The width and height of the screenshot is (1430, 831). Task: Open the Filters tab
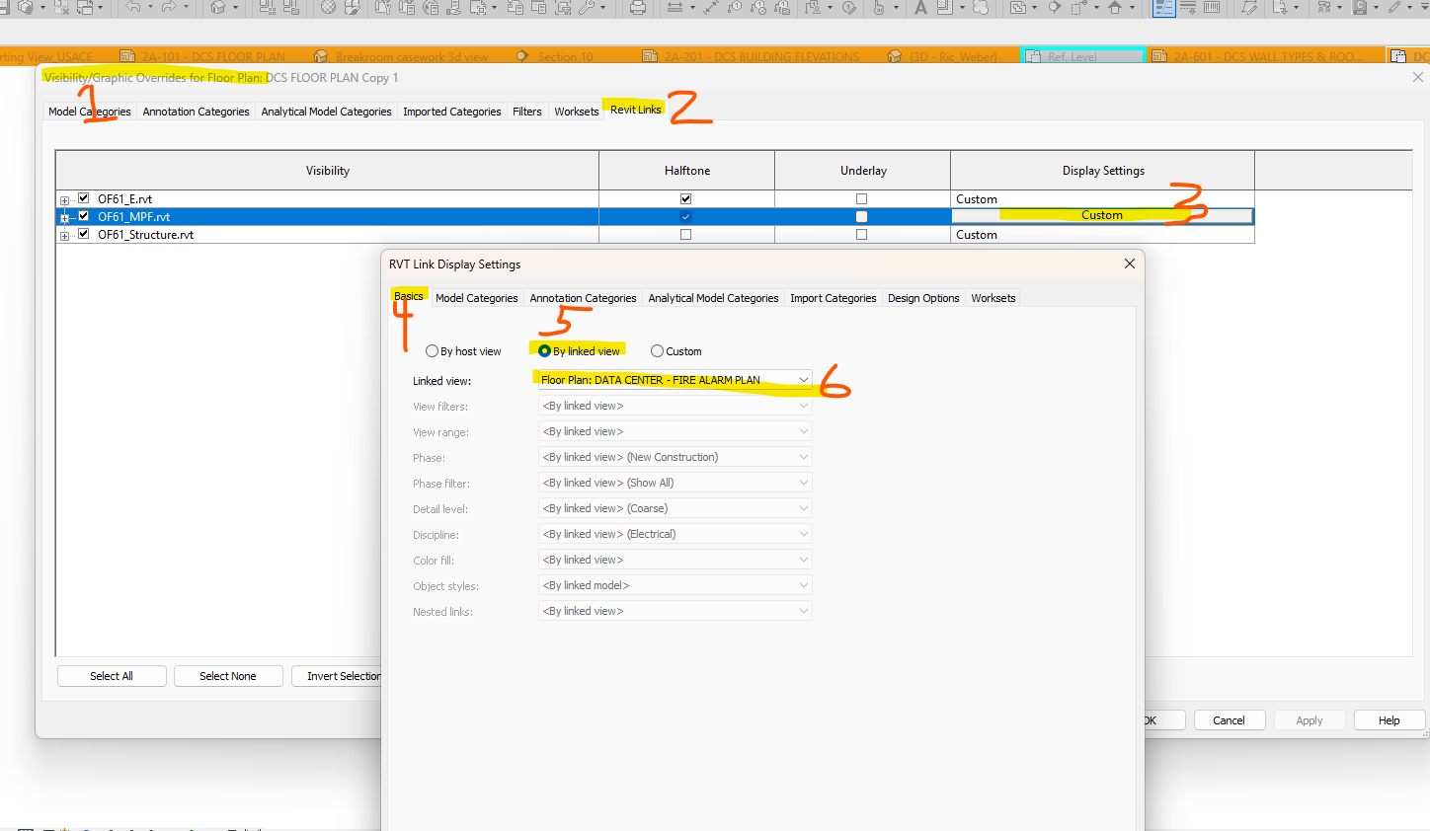pyautogui.click(x=526, y=112)
